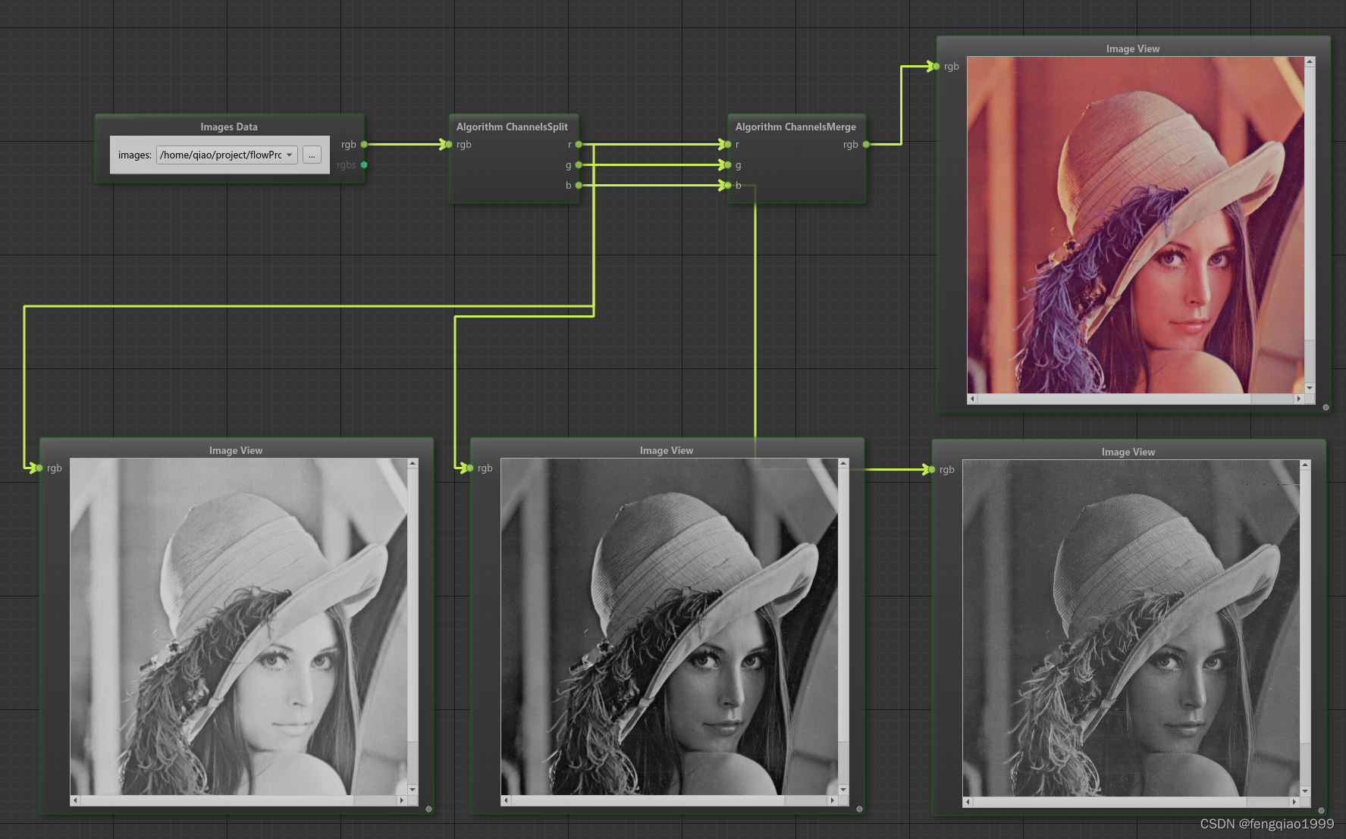Click b input port of ChannelsMerge node
The width and height of the screenshot is (1346, 839).
tap(728, 185)
